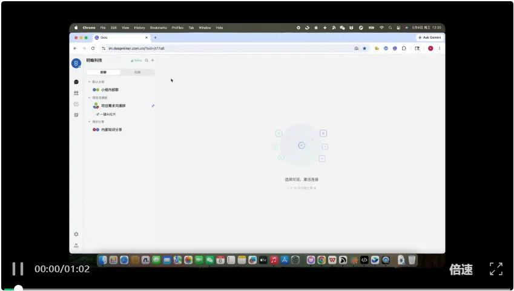Open Chrome's extensions puzzle icon
This screenshot has width=514, height=291.
point(404,48)
